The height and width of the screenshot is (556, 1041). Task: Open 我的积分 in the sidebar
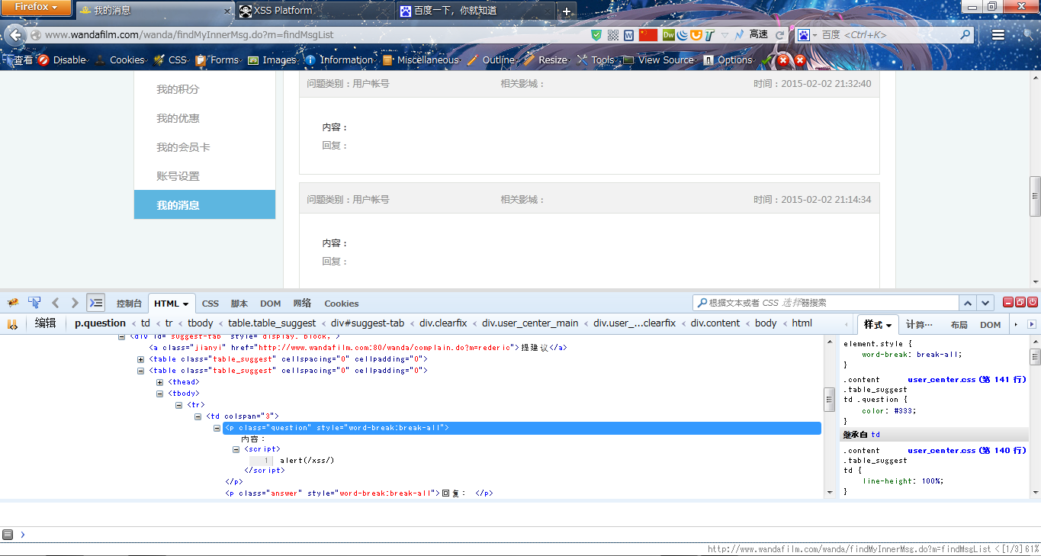(178, 89)
